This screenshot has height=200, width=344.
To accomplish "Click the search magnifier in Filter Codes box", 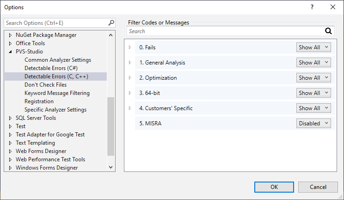I will [x=329, y=31].
